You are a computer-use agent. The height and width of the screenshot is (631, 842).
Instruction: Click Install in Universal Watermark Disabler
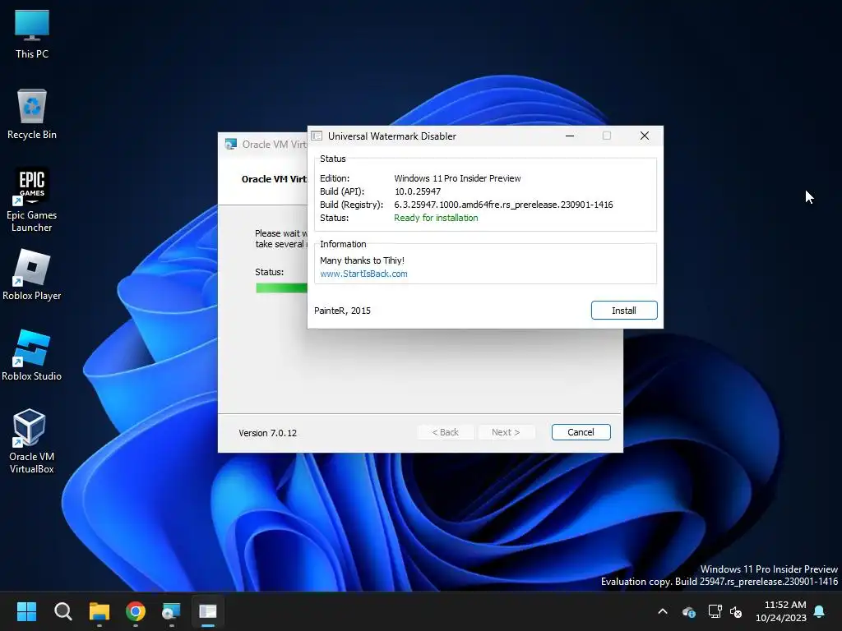click(624, 310)
